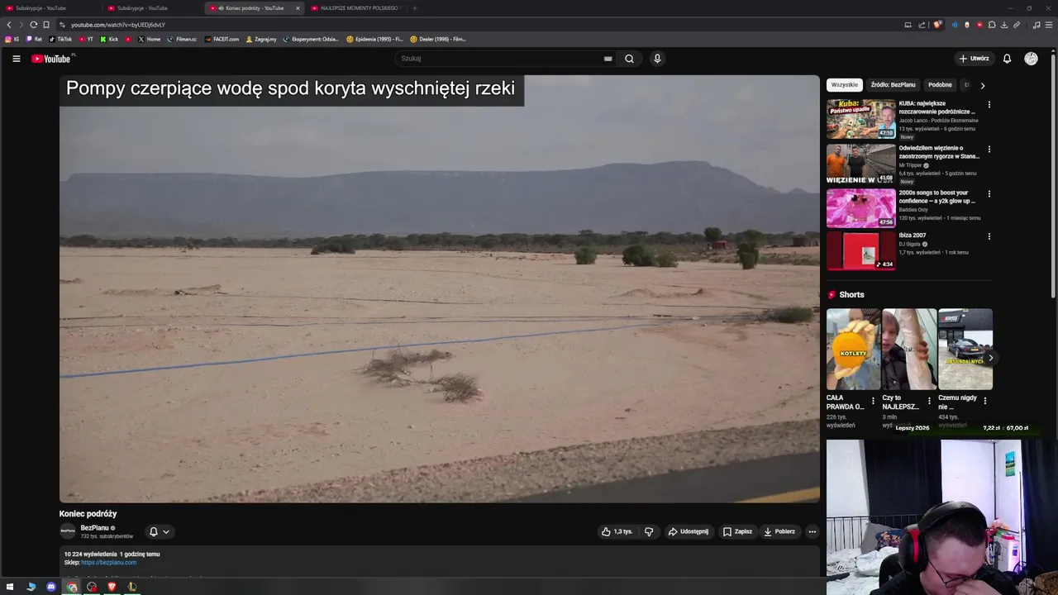Select the Źródło: BezPlanu filter chip
Image resolution: width=1058 pixels, height=595 pixels.
pyautogui.click(x=894, y=85)
